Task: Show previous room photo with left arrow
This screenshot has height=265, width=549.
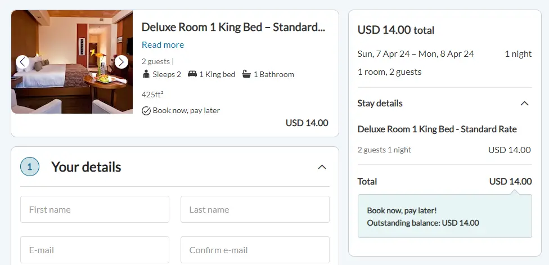Action: tap(22, 62)
